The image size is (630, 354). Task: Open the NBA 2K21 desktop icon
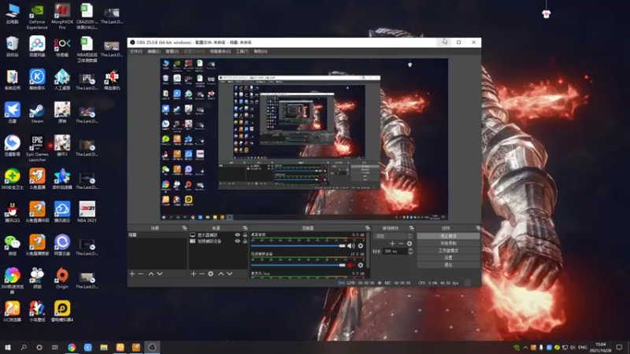click(x=87, y=212)
